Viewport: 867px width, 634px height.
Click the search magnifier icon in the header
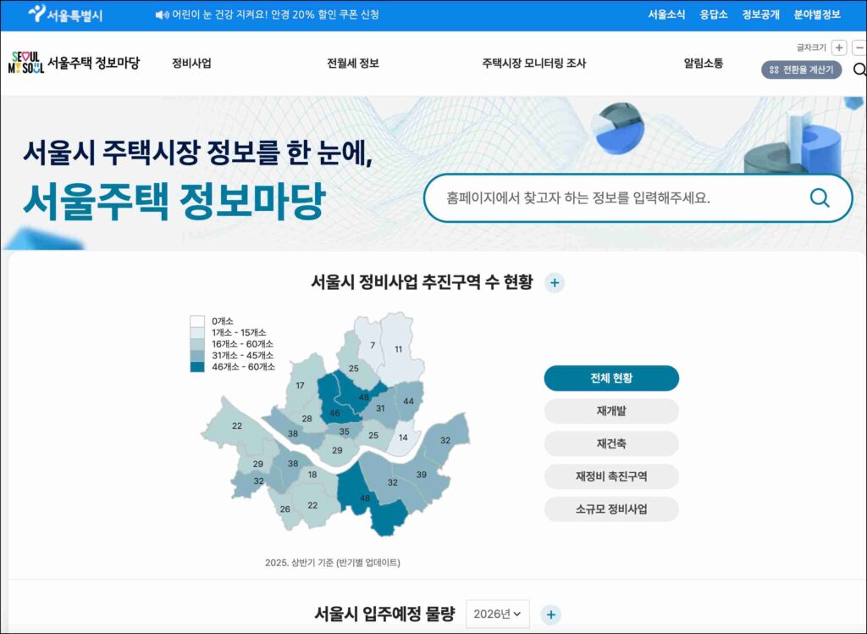point(860,70)
